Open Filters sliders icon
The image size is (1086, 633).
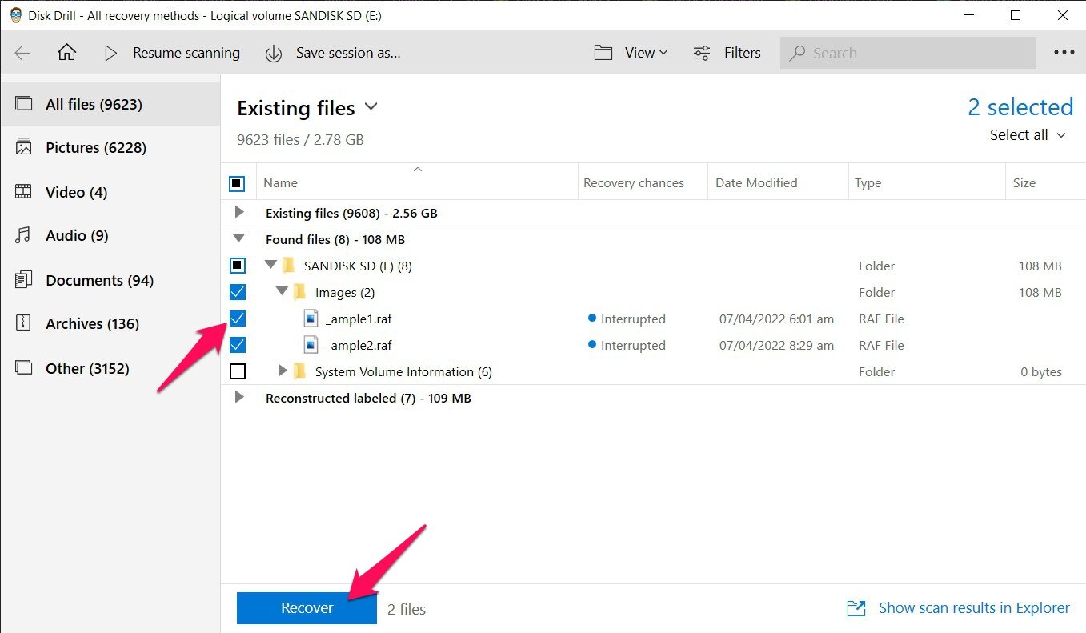pyautogui.click(x=702, y=53)
